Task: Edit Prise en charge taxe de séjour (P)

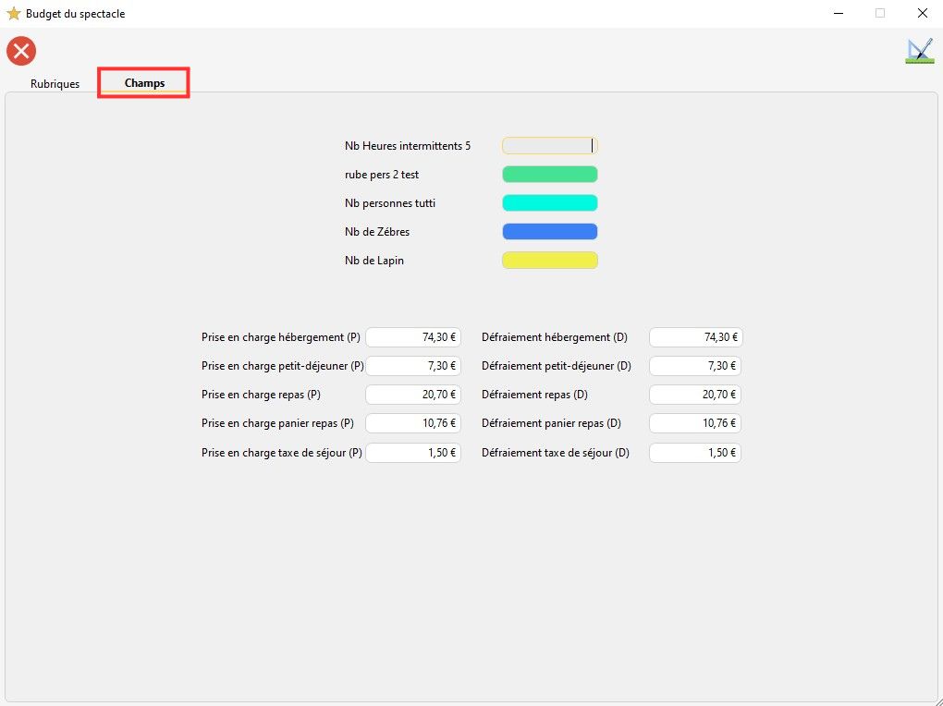Action: tap(413, 454)
